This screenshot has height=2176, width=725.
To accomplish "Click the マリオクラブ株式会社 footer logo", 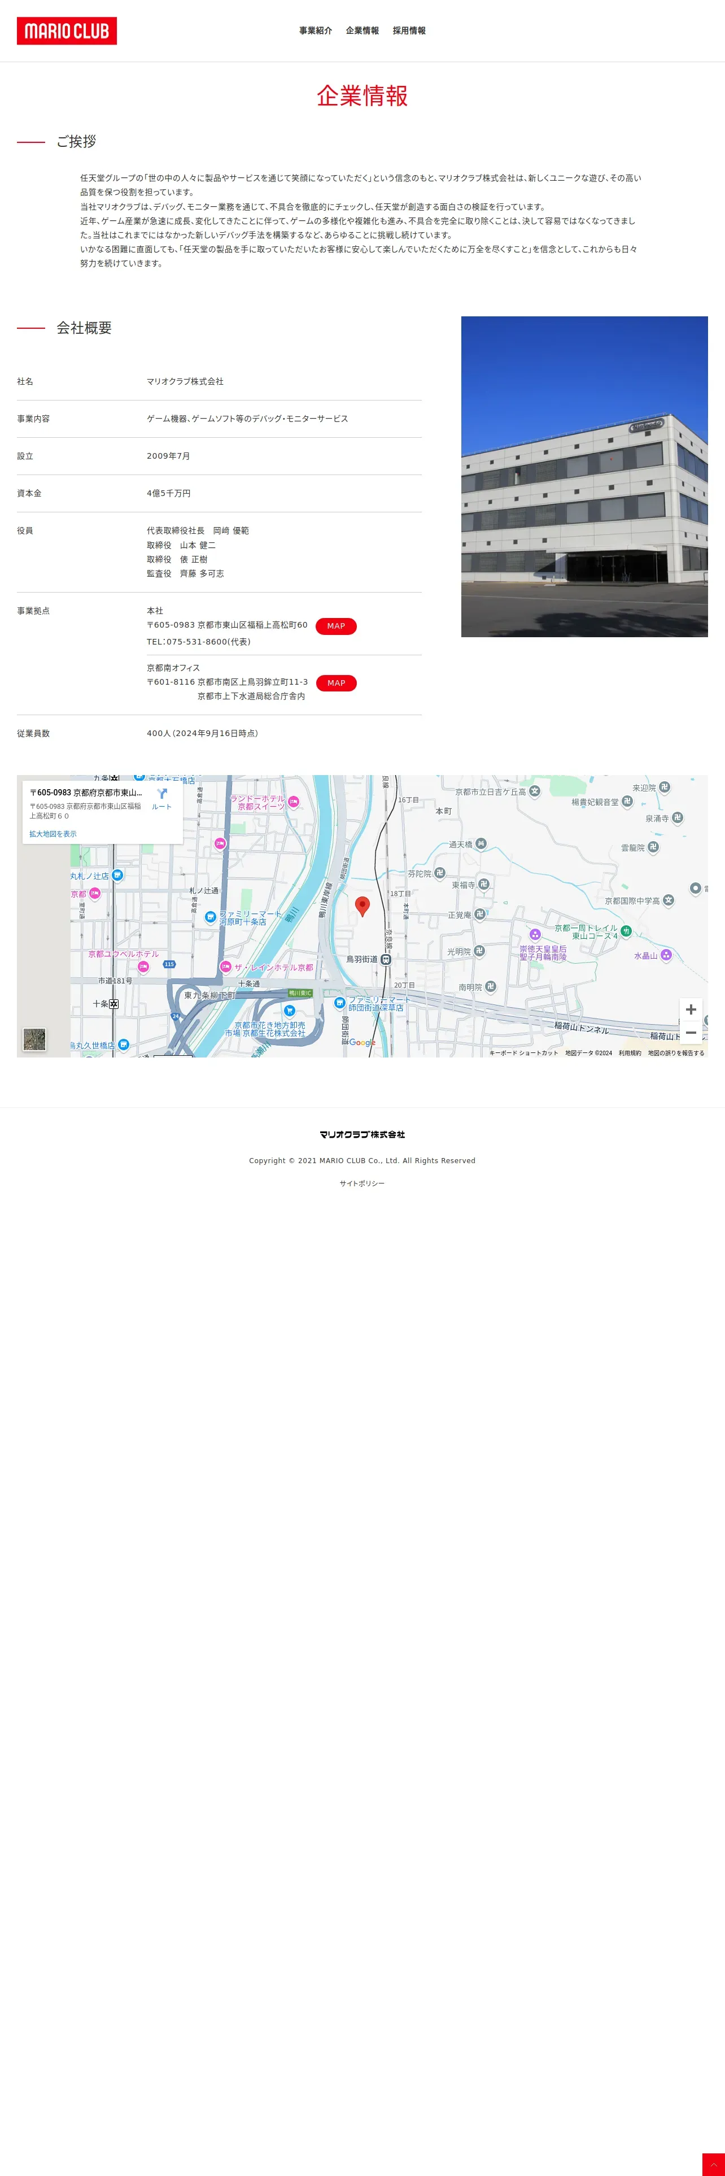I will coord(362,1134).
